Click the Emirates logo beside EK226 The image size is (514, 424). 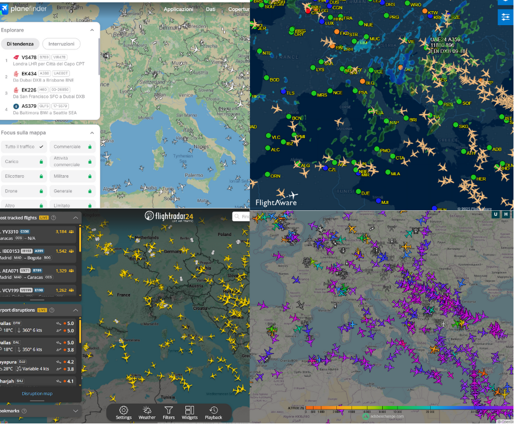[x=16, y=90]
